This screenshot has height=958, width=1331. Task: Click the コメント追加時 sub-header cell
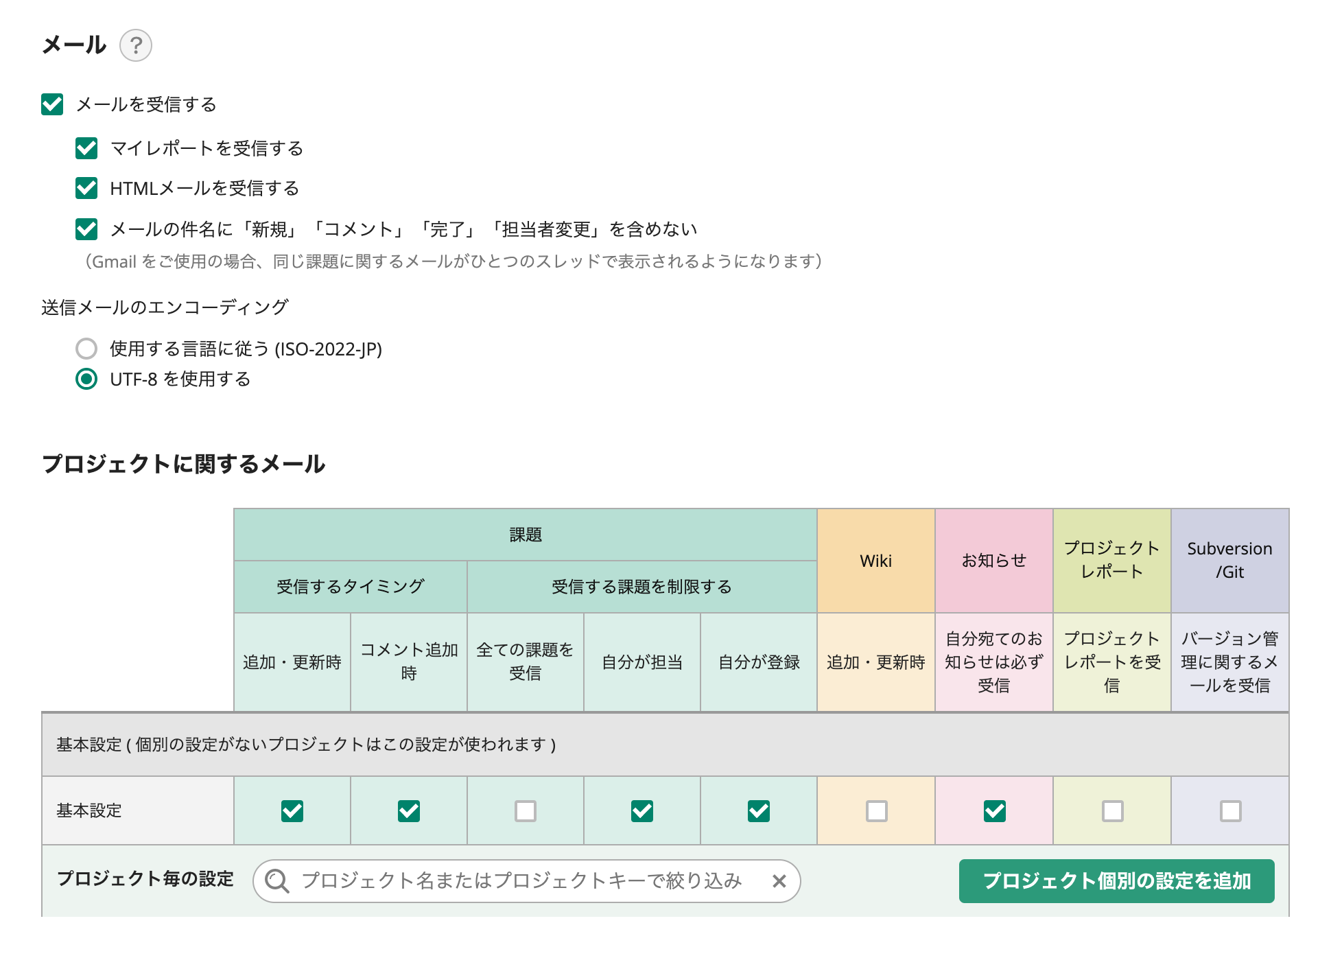[x=409, y=662]
